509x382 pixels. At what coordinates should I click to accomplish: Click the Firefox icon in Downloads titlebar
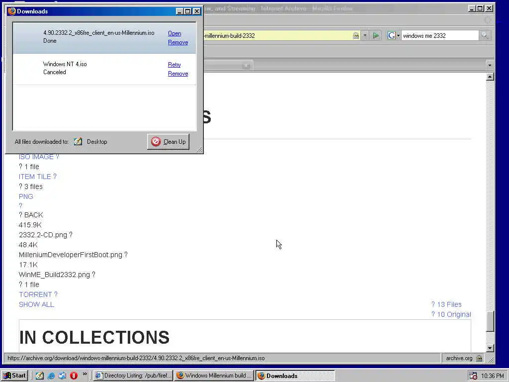click(x=12, y=11)
